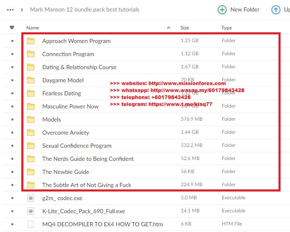Screen dimensions: 290x232
Task: Click the New Folder label
Action: coord(245,9)
